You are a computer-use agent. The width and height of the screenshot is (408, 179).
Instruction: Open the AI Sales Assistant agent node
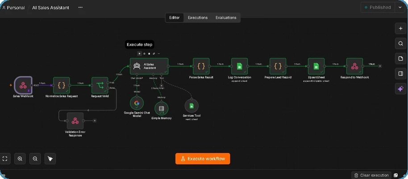(149, 66)
